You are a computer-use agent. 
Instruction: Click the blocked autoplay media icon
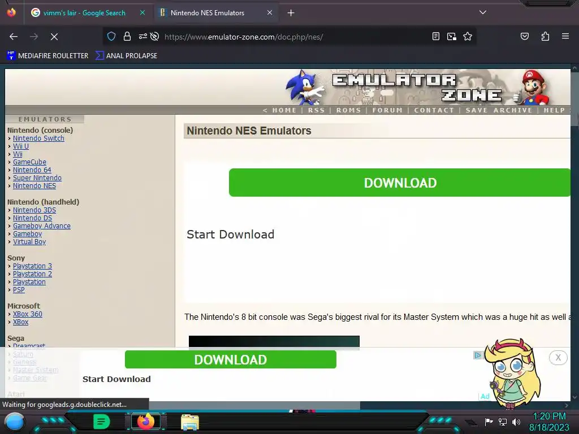(x=155, y=36)
